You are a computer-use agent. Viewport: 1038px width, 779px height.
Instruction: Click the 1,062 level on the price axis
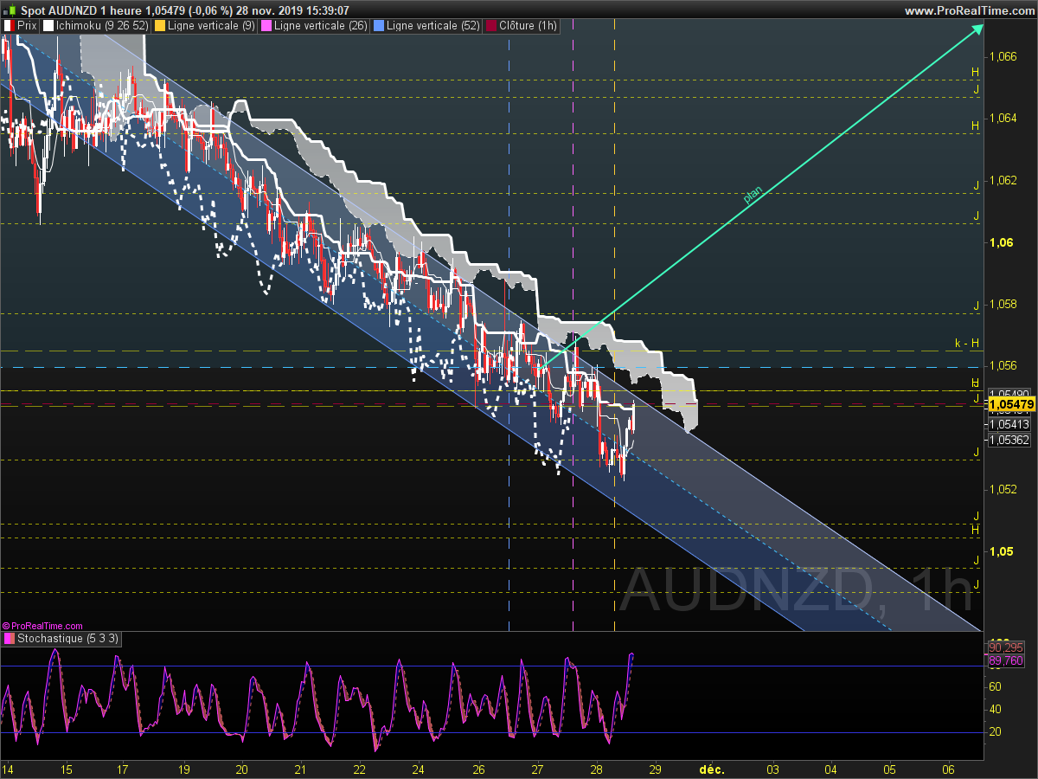(x=1002, y=180)
